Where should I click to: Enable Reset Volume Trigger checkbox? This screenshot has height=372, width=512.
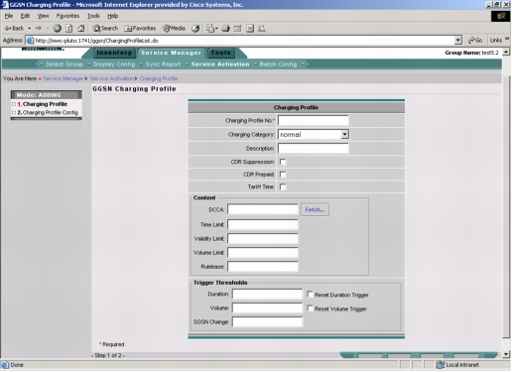(311, 309)
